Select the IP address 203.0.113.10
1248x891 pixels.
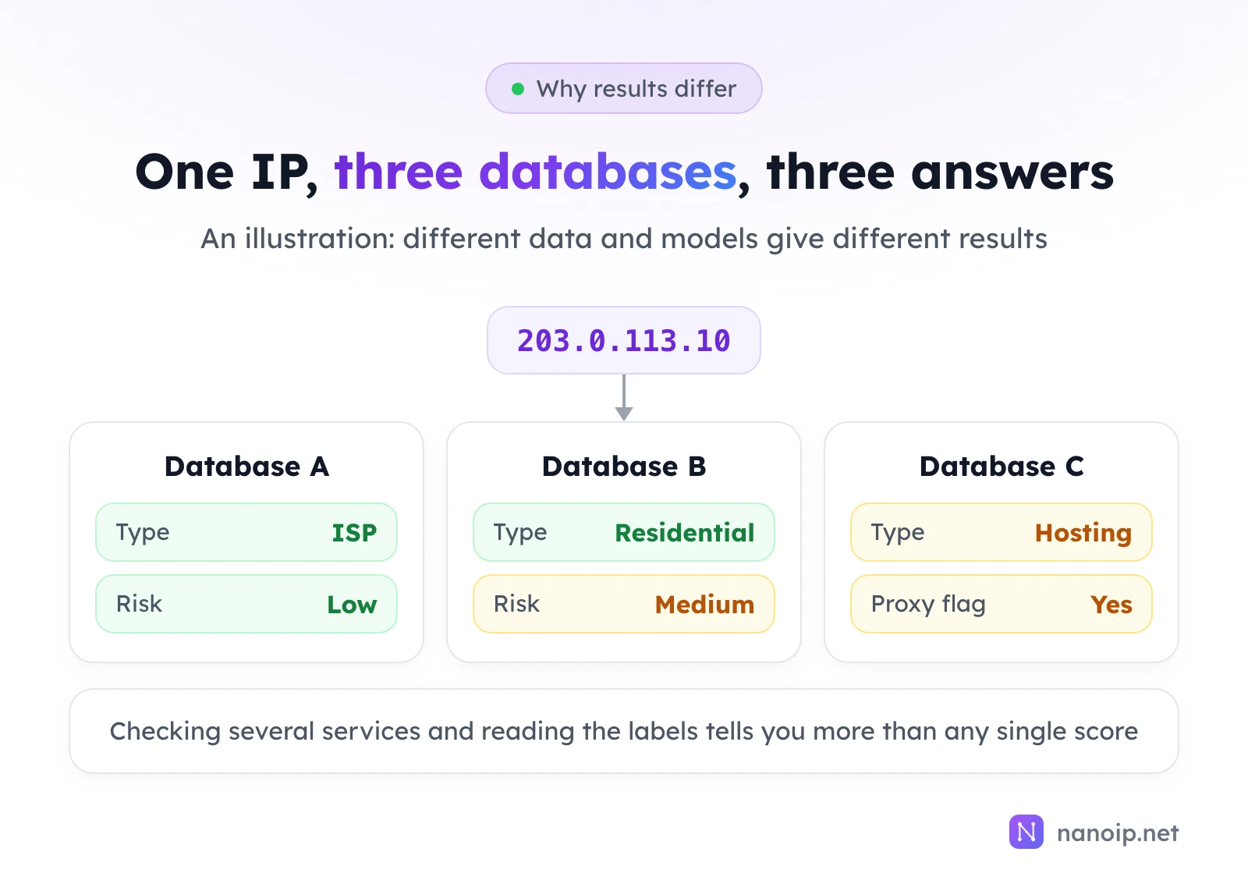(x=624, y=341)
